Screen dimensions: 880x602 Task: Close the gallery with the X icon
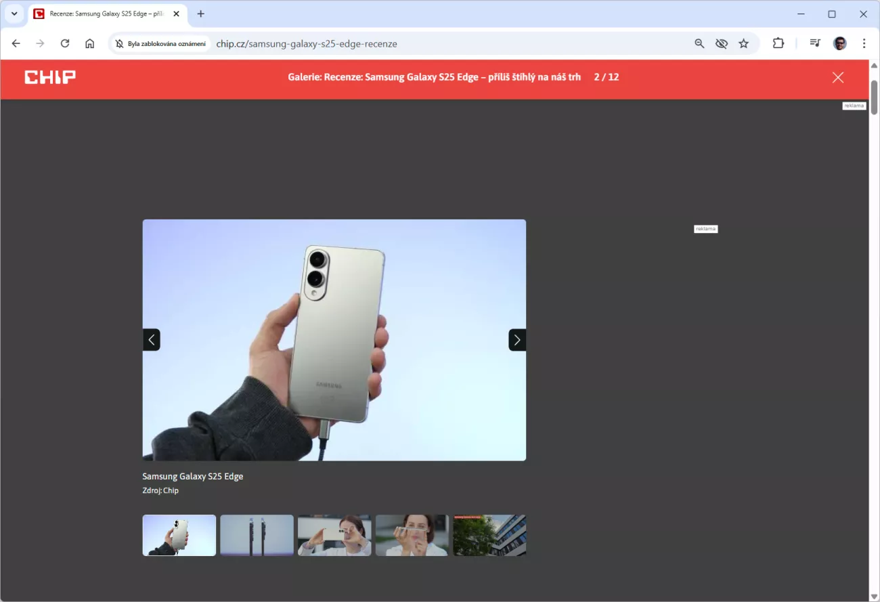pos(838,77)
